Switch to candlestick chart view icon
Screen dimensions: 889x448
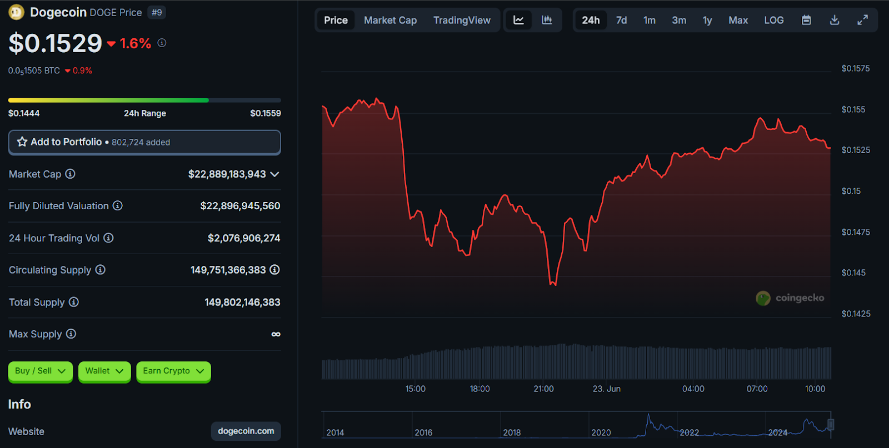pos(547,20)
